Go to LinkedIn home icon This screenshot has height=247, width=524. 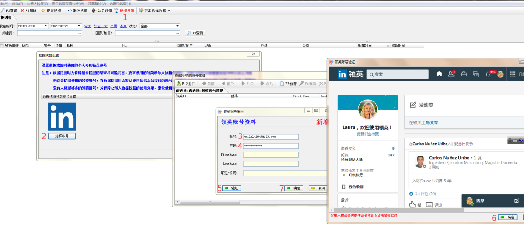click(x=439, y=74)
